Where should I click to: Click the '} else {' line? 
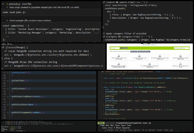point(7,59)
